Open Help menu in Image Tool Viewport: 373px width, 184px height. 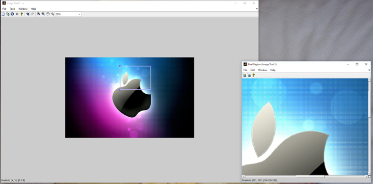point(33,9)
